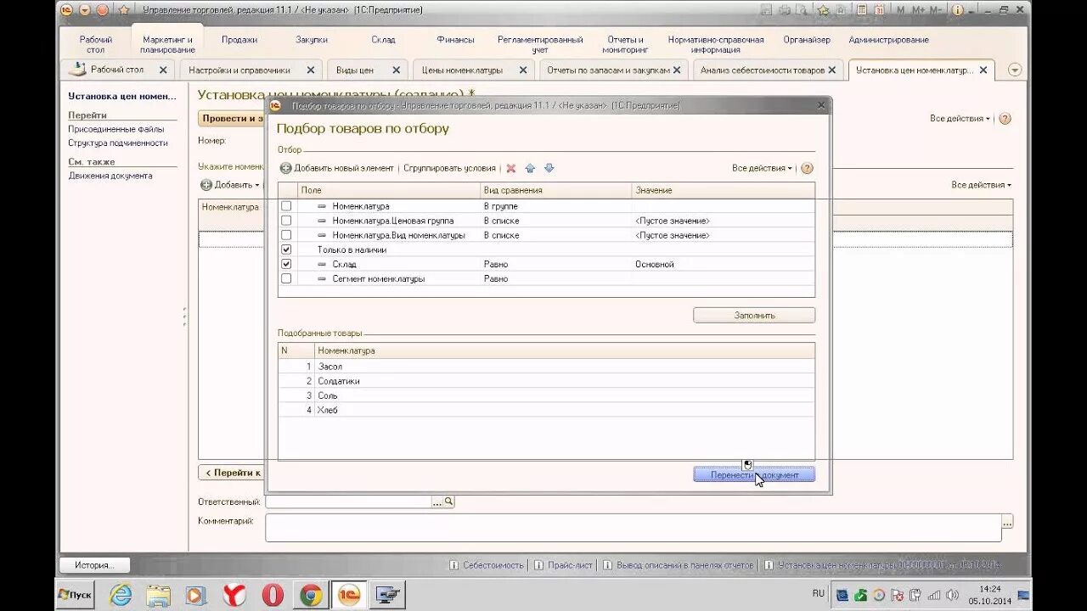Viewport: 1087px width, 611px height.
Task: Open help in the Подбор товаров dialog
Action: pyautogui.click(x=807, y=168)
